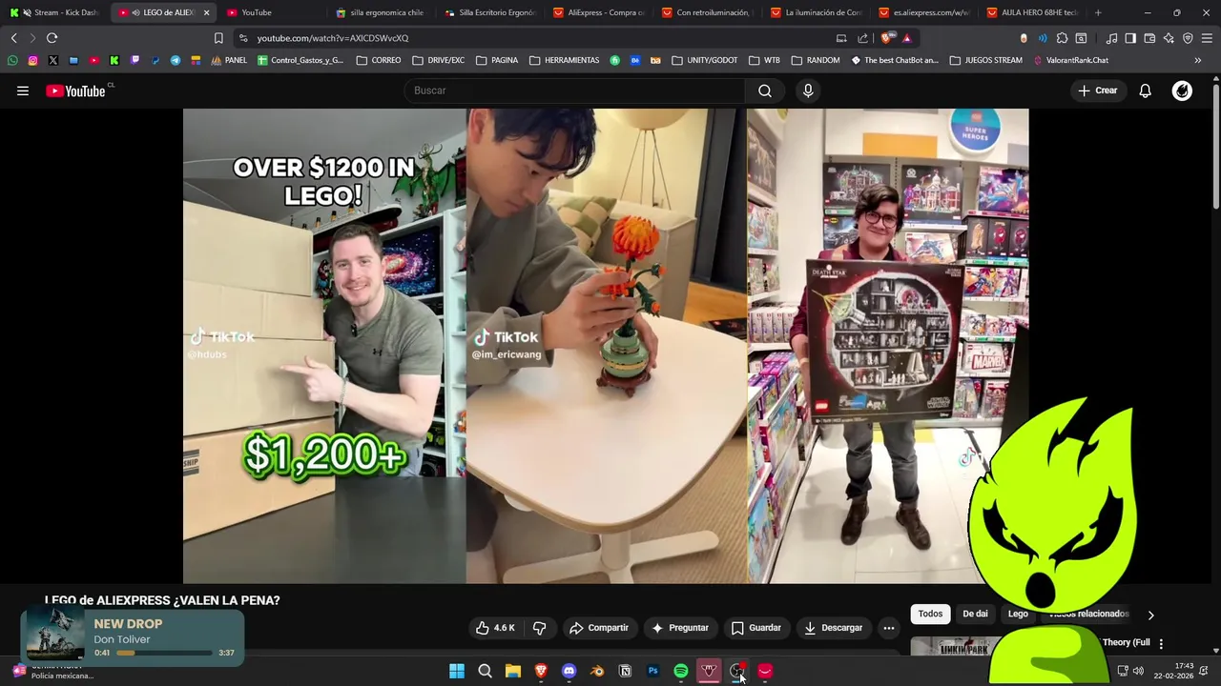Open Telegram bookmark icon

(176, 60)
